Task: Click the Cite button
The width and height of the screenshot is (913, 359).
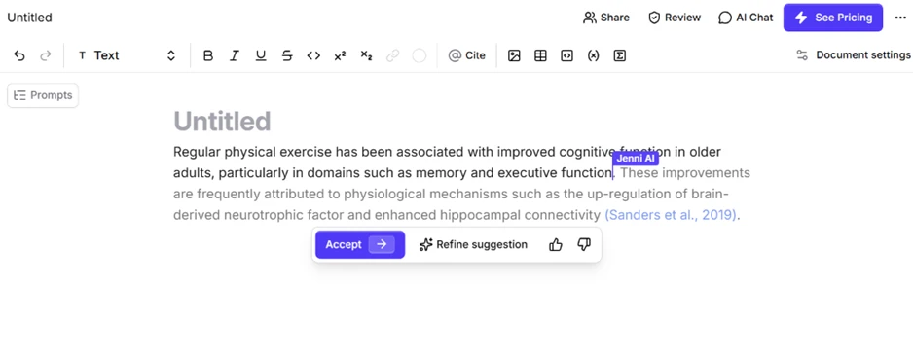Action: click(x=466, y=55)
